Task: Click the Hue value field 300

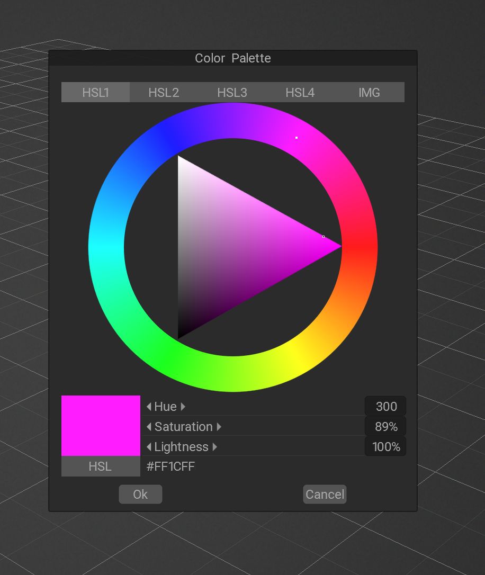Action: click(x=385, y=406)
